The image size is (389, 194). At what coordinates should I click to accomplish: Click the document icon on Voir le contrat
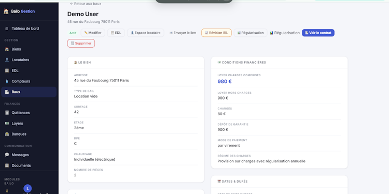[x=307, y=33]
